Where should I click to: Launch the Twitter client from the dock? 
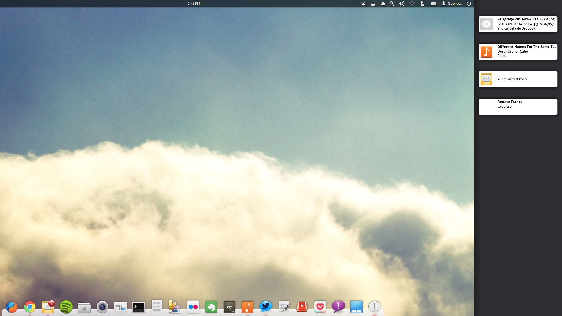pos(266,307)
